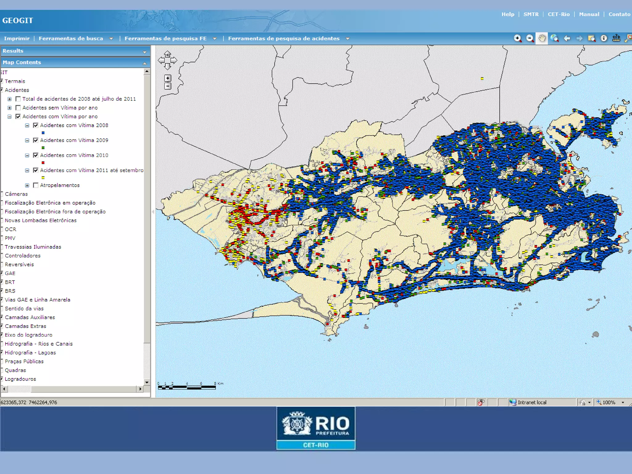Screen dimensions: 632x474
Task: Go back to previous map extent
Action: click(x=567, y=38)
